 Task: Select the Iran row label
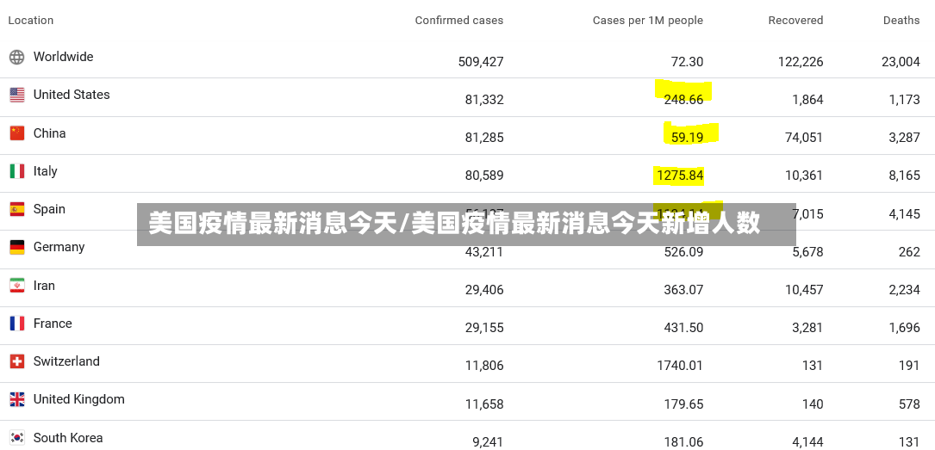coord(44,286)
